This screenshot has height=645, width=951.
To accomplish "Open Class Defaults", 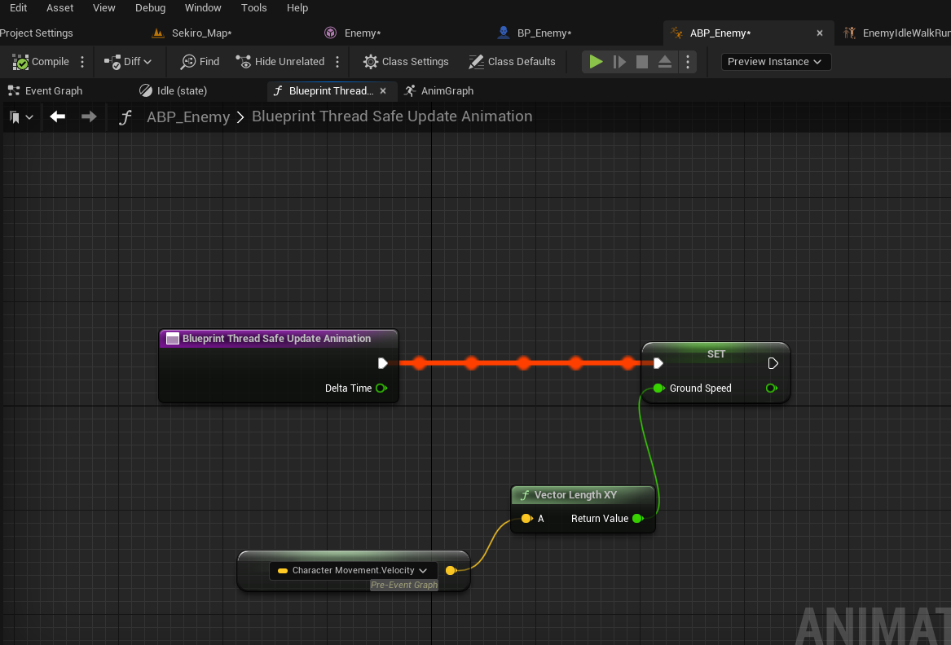I will tap(512, 62).
